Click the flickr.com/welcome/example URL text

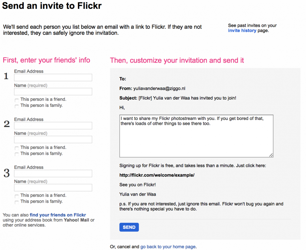click(x=157, y=175)
